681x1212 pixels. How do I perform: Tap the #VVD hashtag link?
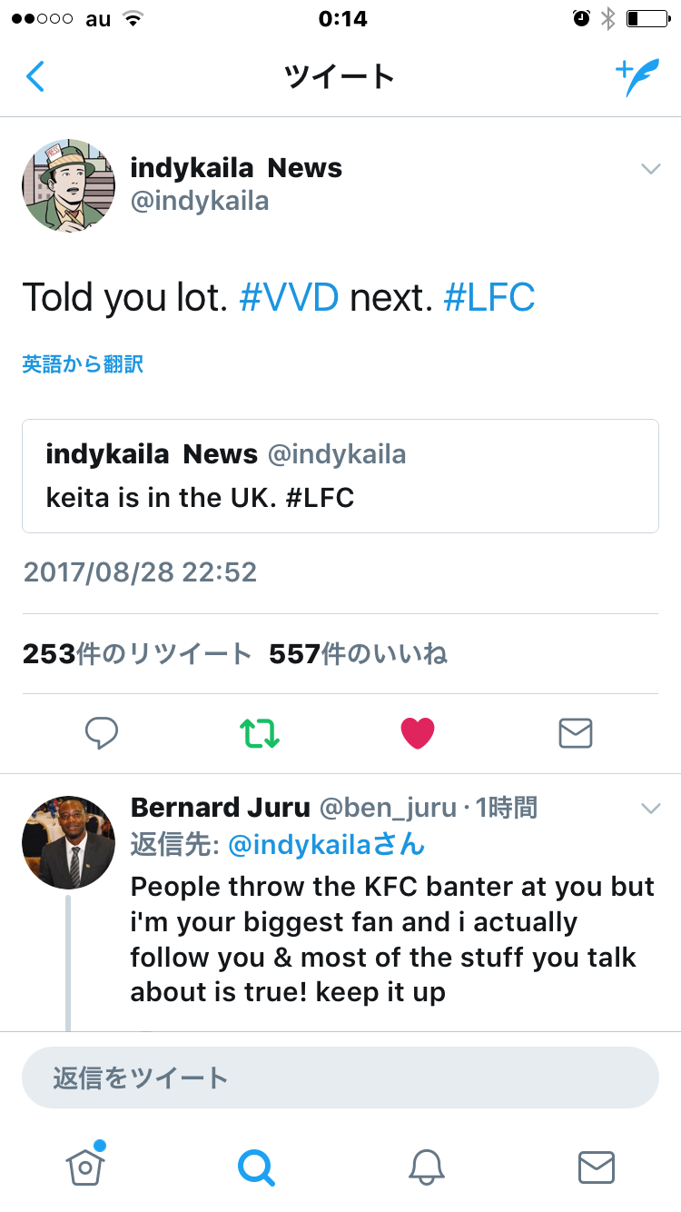click(289, 297)
